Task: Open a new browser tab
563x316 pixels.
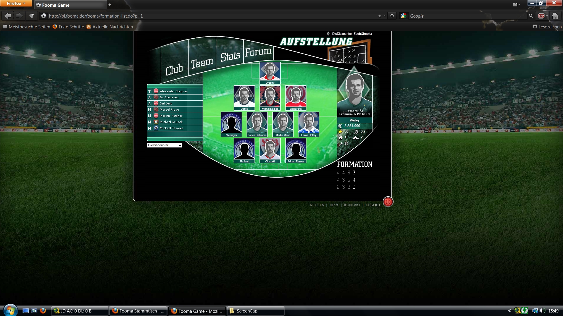Action: coord(110,5)
